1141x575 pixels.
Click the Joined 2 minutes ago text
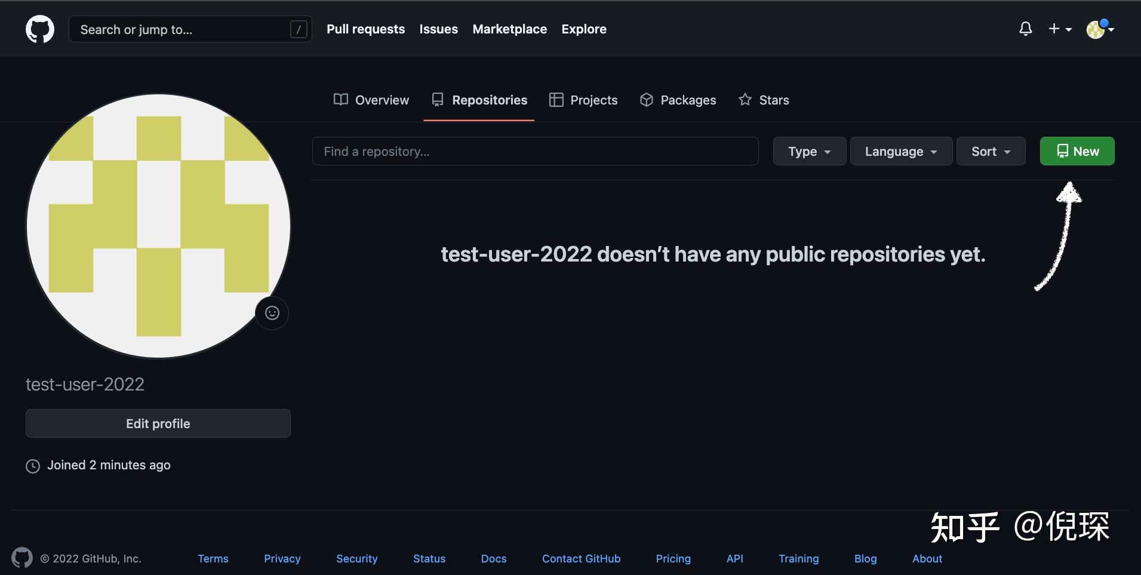click(109, 465)
